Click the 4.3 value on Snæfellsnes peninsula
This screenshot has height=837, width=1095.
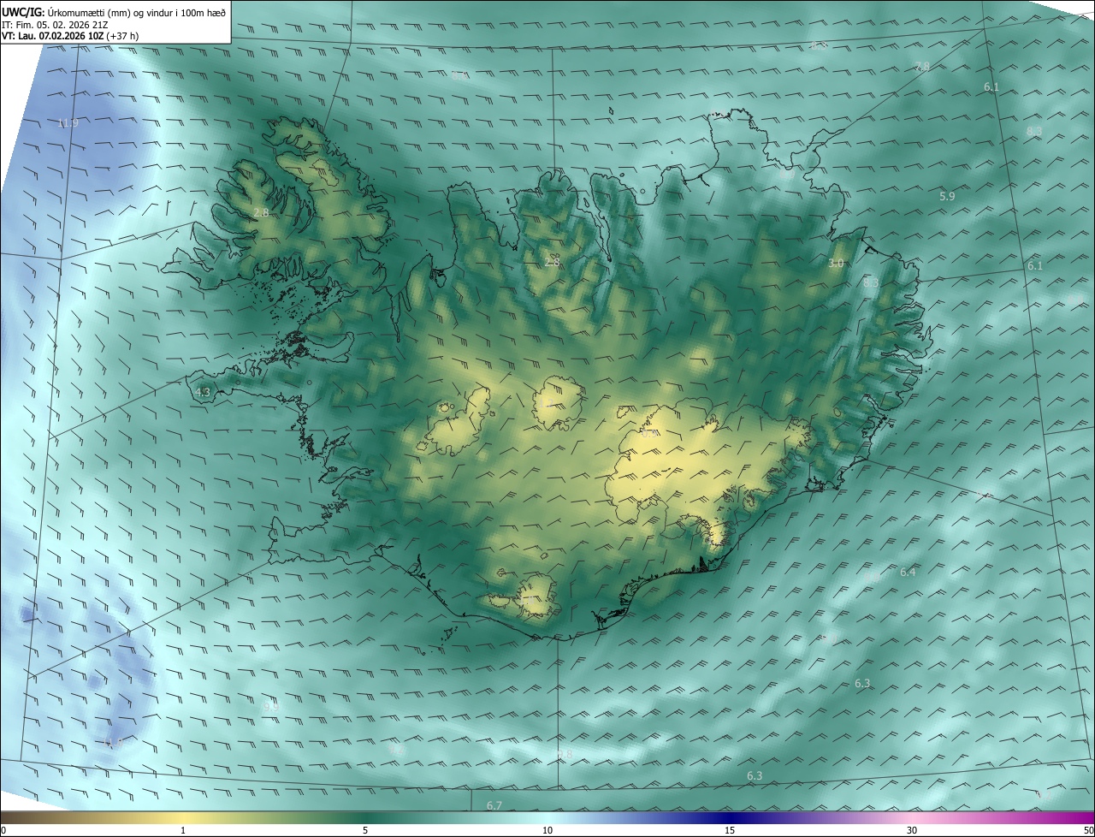tap(203, 392)
